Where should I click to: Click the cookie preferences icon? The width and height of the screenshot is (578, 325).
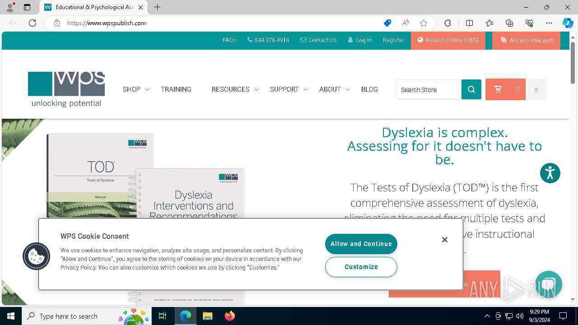pyautogui.click(x=36, y=256)
